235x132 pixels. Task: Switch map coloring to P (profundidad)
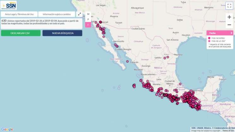click(88, 19)
